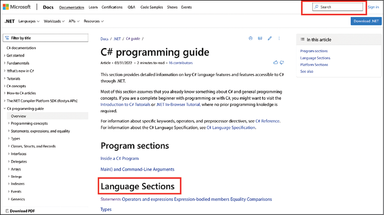Image resolution: width=384 pixels, height=215 pixels.
Task: Expand the Generics tree node
Action: click(x=9, y=199)
